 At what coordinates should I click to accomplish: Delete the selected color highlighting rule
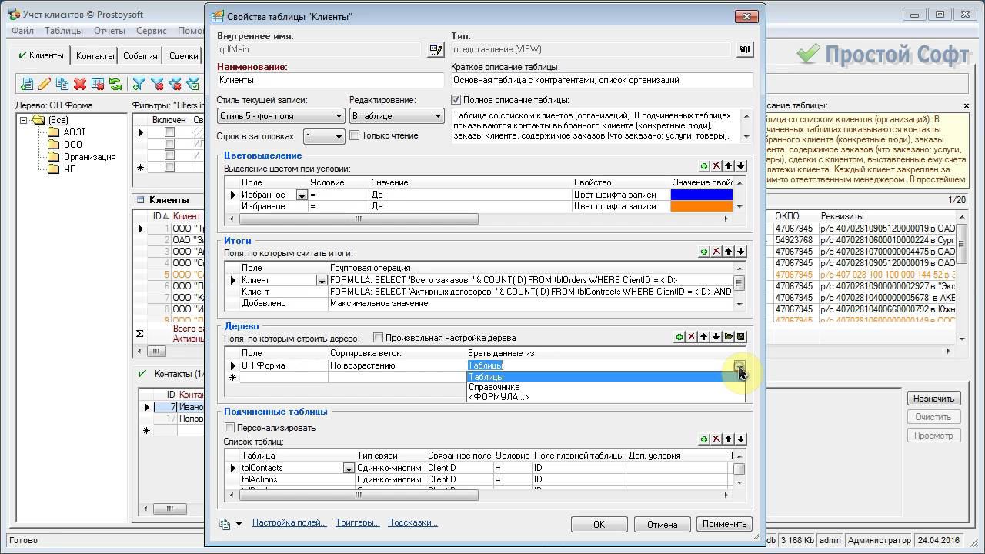(x=716, y=166)
